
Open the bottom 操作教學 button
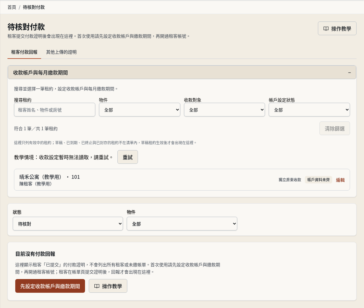(108, 286)
